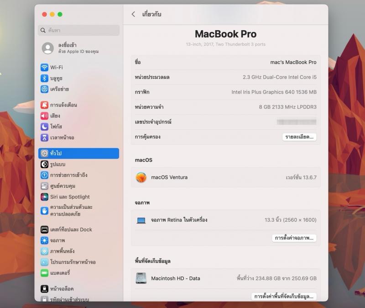Click the "macOS Ventura" name text
Screen dimensions: 365x308
pos(169,177)
